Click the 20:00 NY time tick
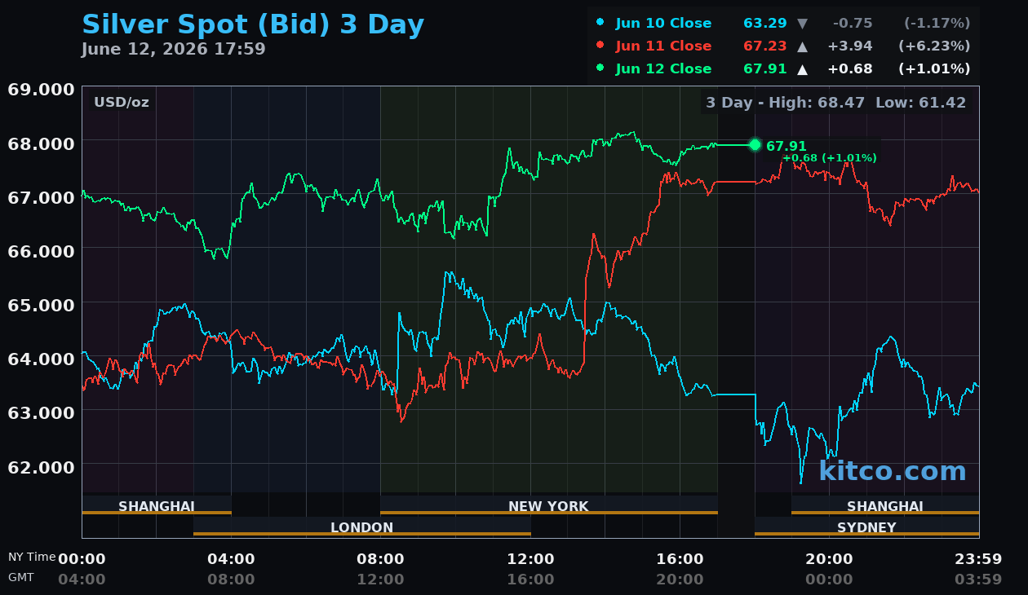The height and width of the screenshot is (595, 1028). point(829,559)
